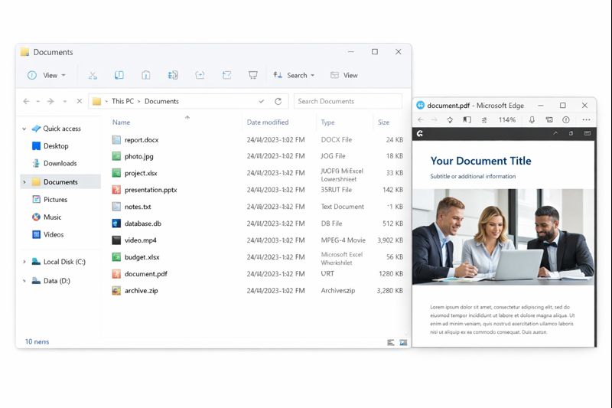The height and width of the screenshot is (408, 612).
Task: Click the info circle icon in Edge toolbar
Action: 566,120
